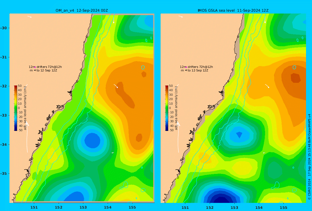Image resolution: width=312 pixels, height=211 pixels.
Task: Click the -32 latitude label on left axis
Action: (x=4, y=86)
